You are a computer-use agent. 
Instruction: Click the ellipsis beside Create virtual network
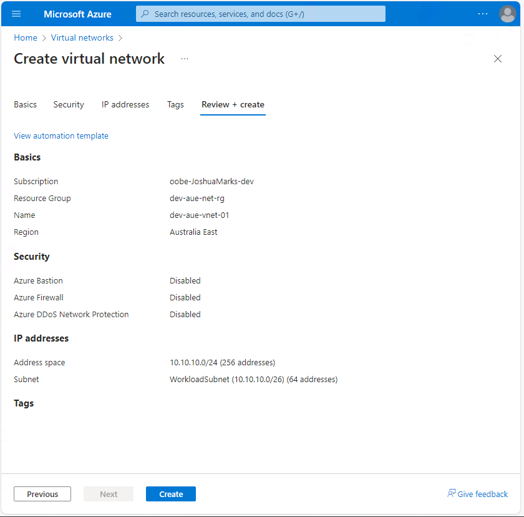tap(184, 58)
